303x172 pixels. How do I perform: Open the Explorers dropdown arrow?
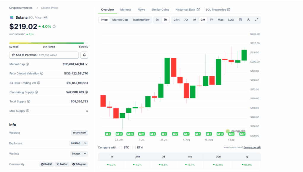click(85, 143)
